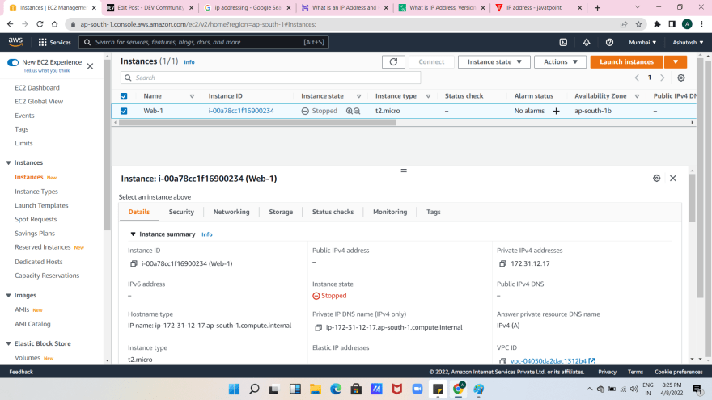Open AWS CloudShell icon
This screenshot has height=400, width=712.
(x=563, y=42)
